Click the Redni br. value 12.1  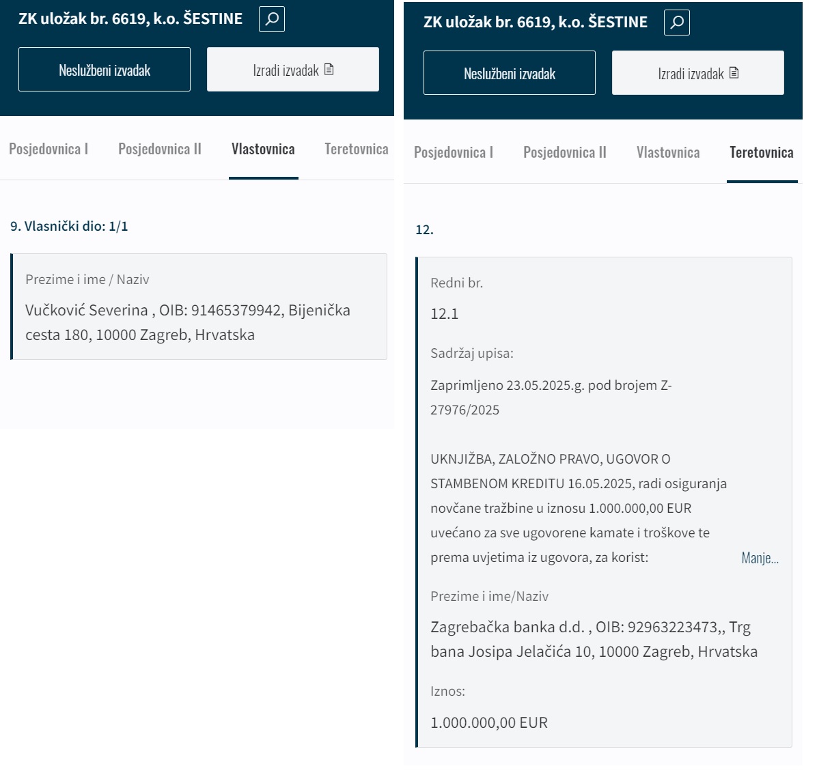pyautogui.click(x=444, y=314)
